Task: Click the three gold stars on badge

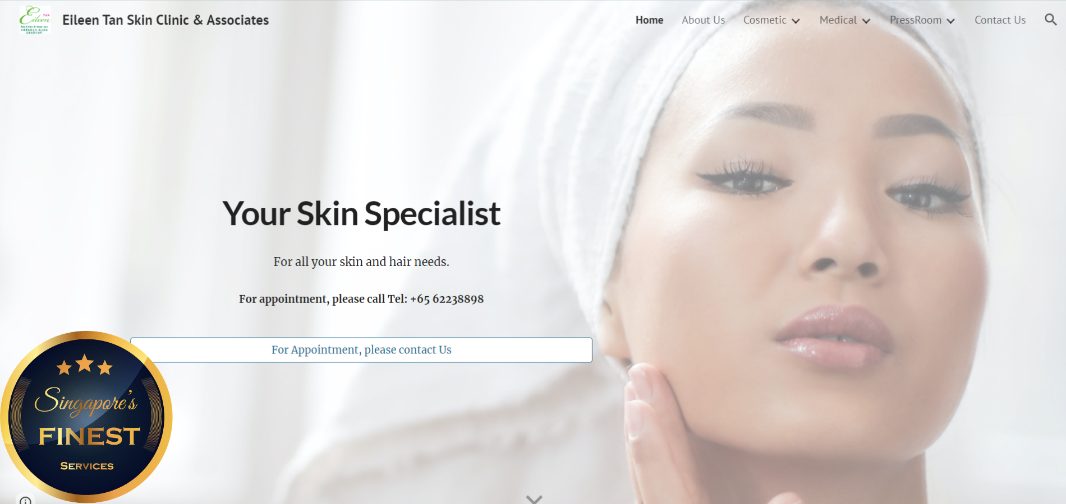Action: 85,365
